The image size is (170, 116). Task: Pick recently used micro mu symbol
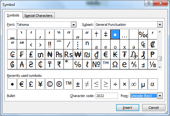click(143, 84)
